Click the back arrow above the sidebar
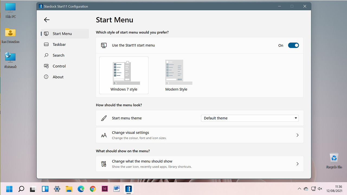 tap(47, 20)
